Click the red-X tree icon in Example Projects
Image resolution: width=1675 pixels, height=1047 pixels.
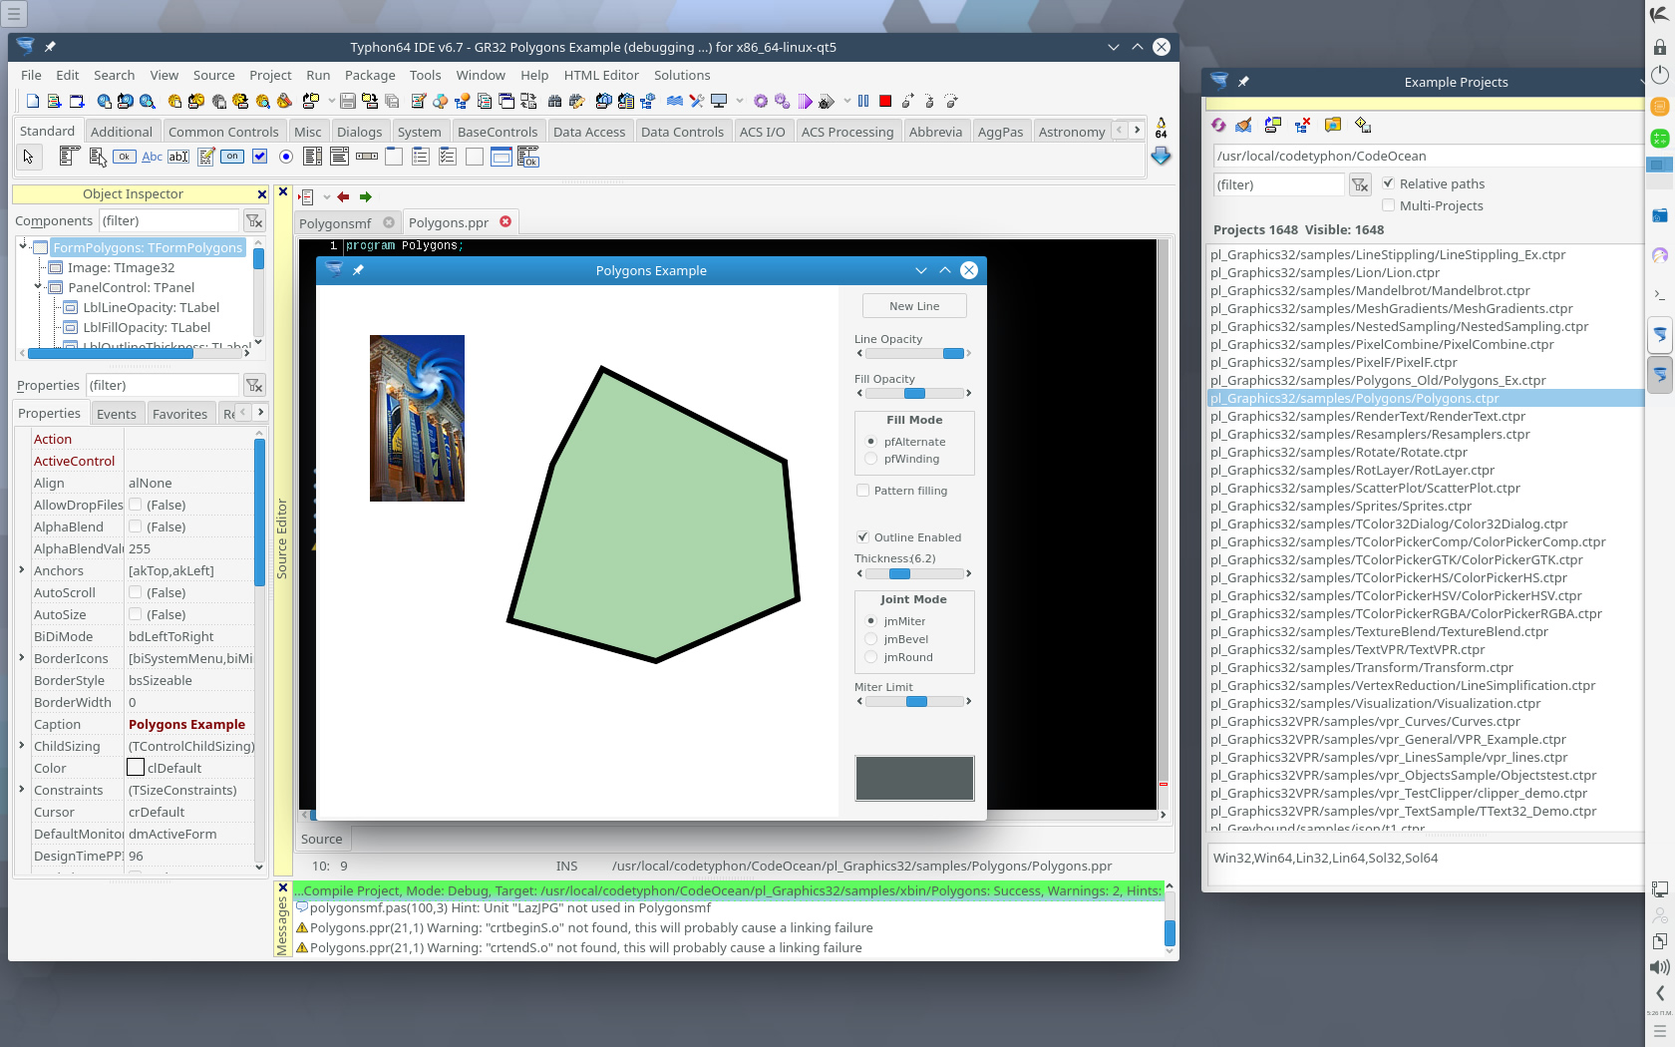coord(1302,125)
